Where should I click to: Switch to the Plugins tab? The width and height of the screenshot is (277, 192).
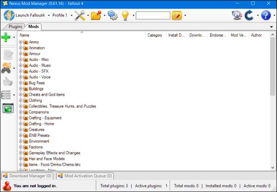click(15, 27)
